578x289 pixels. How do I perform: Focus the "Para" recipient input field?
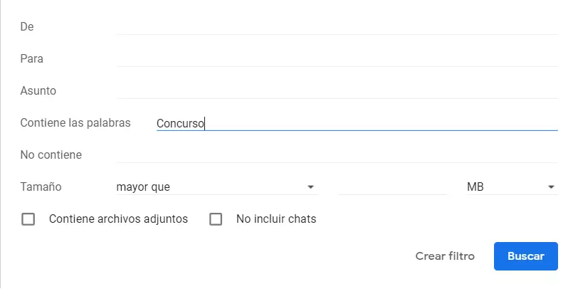point(337,58)
